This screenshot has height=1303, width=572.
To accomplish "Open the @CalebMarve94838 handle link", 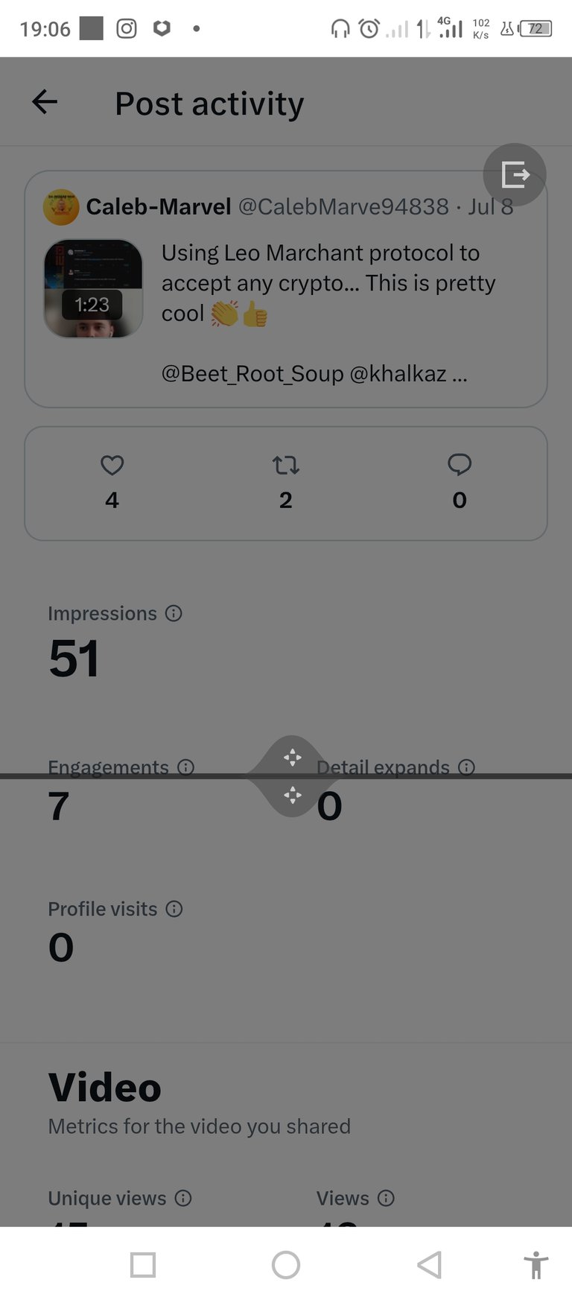I will [343, 206].
